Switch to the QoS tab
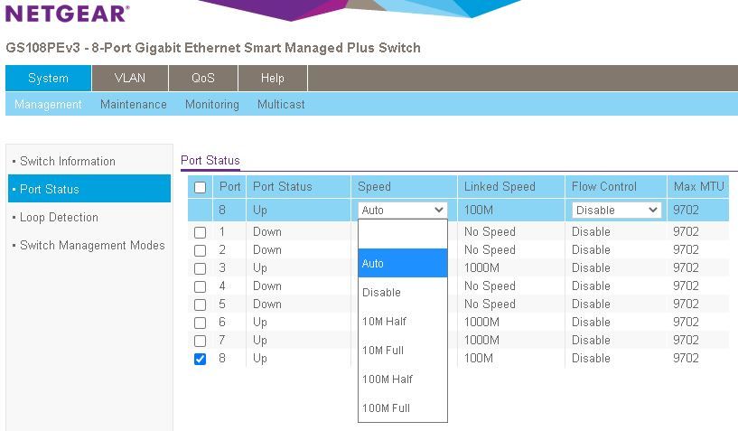This screenshot has height=431, width=738. [202, 78]
